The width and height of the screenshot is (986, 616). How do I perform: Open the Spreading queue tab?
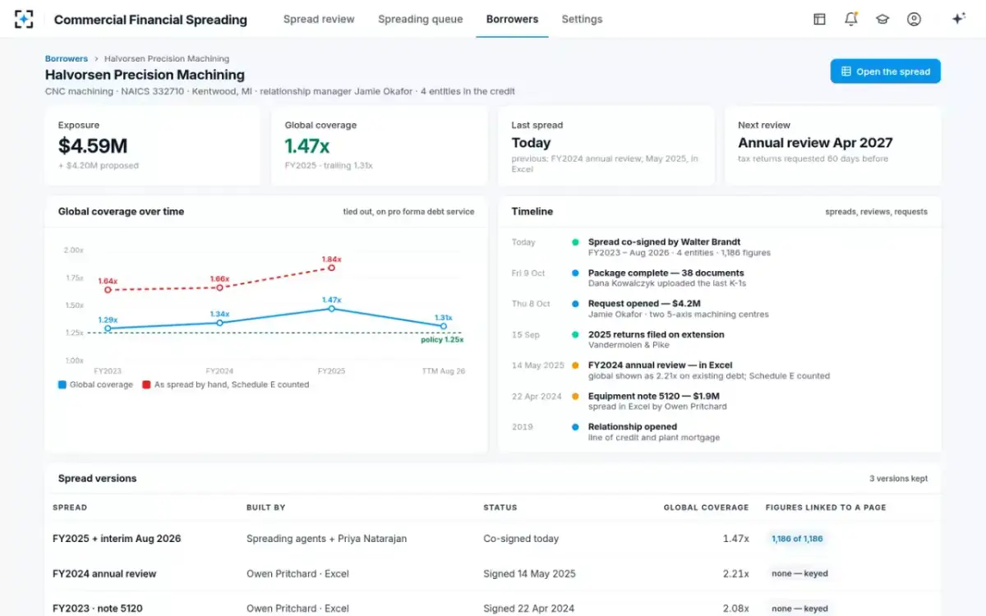click(420, 19)
